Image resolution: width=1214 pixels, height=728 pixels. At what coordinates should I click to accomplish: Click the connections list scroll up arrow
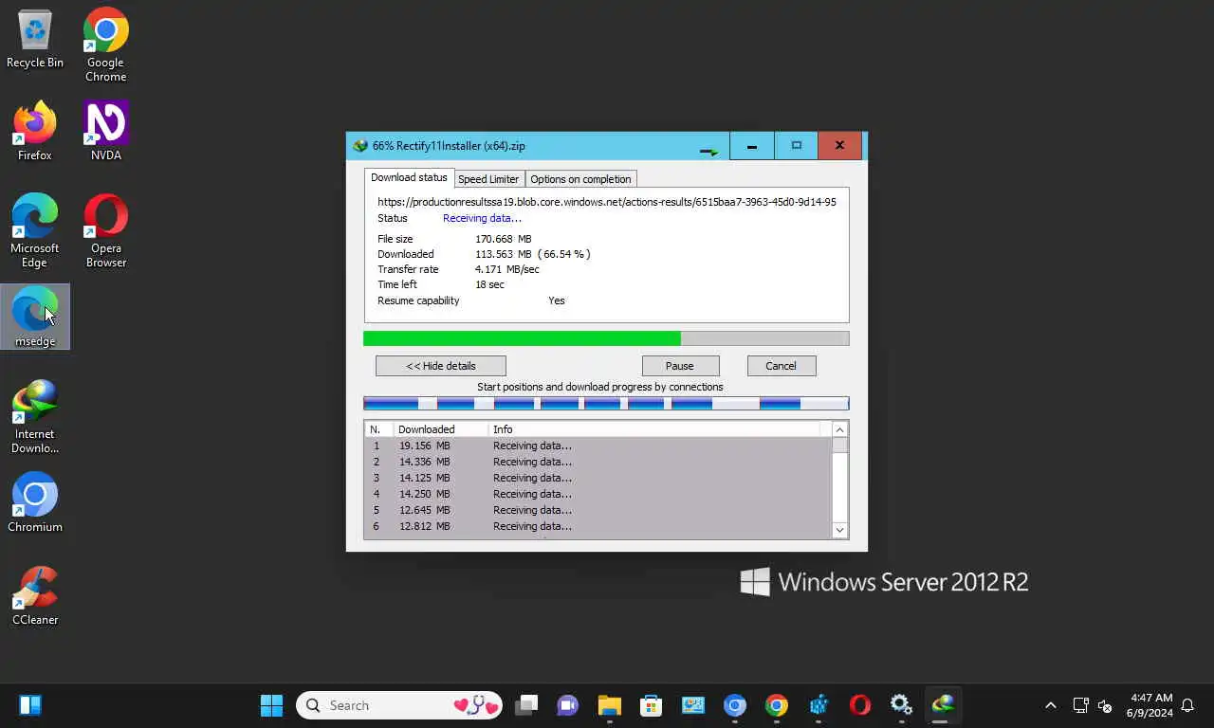point(839,430)
